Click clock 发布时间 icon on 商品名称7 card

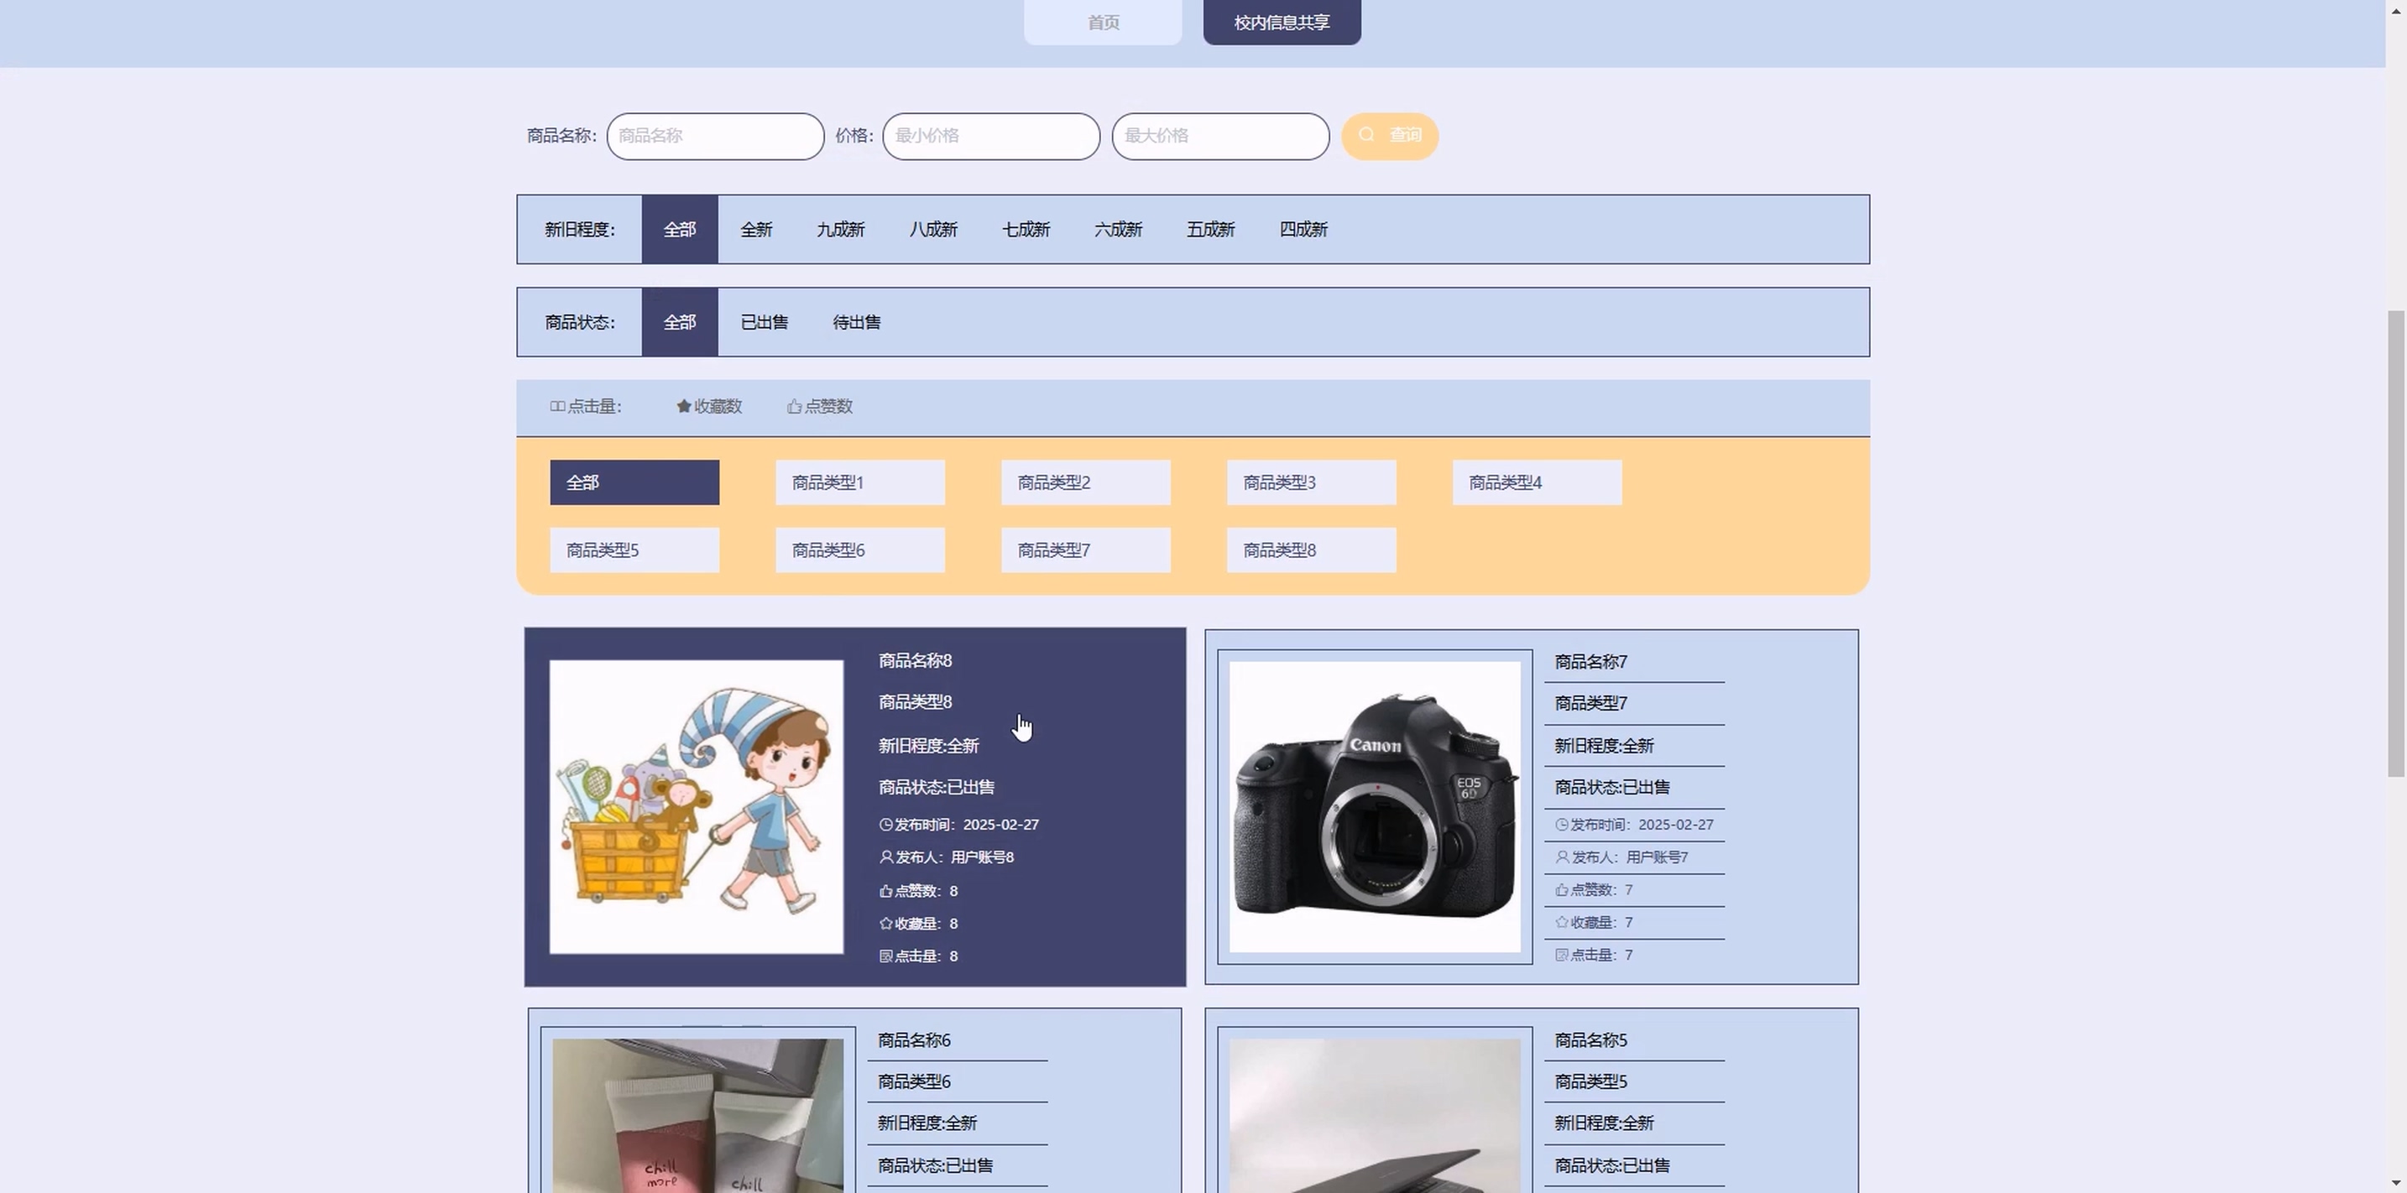point(1561,825)
